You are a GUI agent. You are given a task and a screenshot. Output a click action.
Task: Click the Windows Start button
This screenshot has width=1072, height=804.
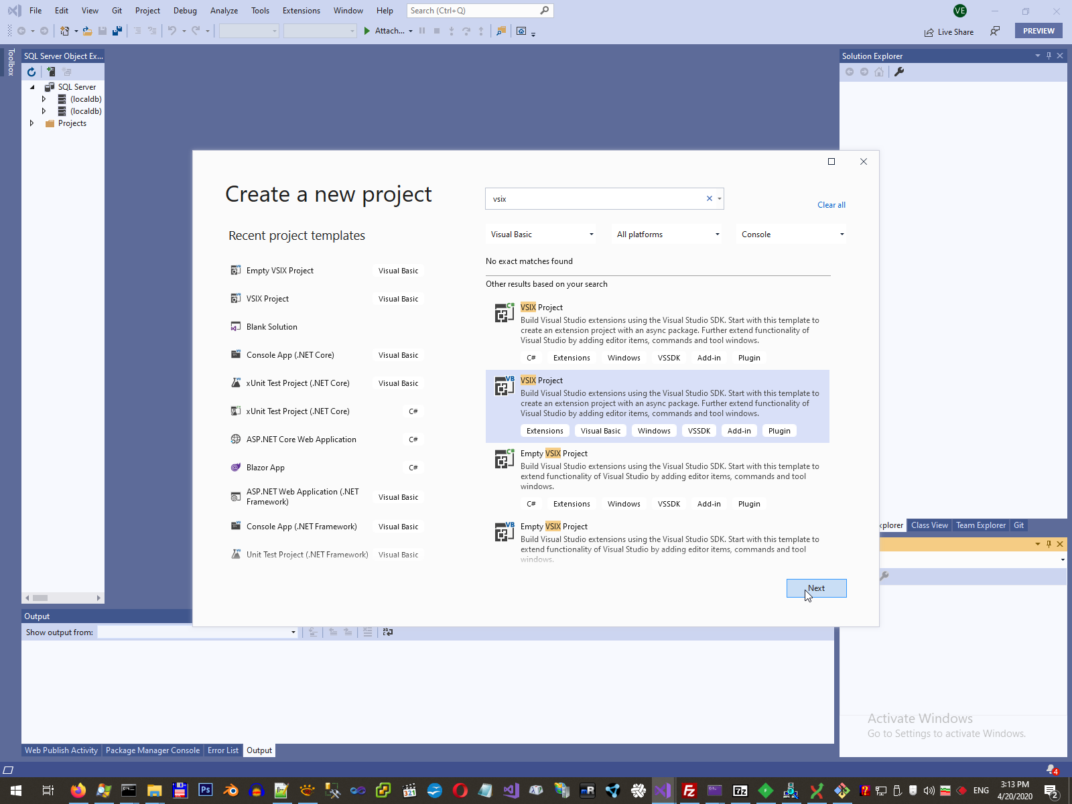tap(16, 791)
